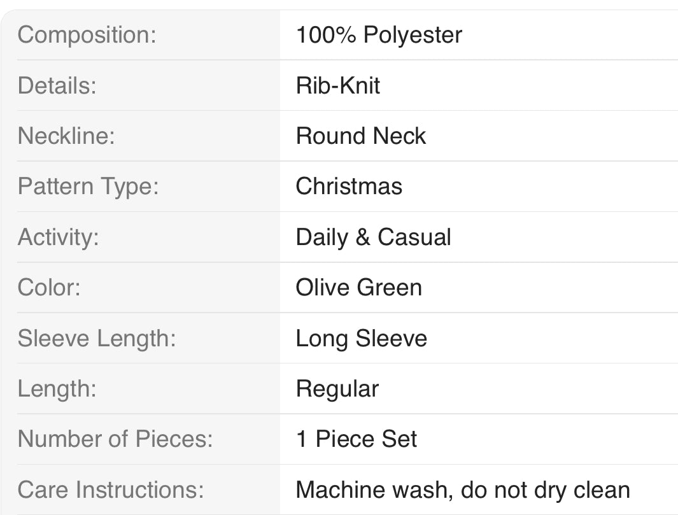Image resolution: width=678 pixels, height=515 pixels.
Task: Select the "Round Neck" value
Action: tap(361, 136)
